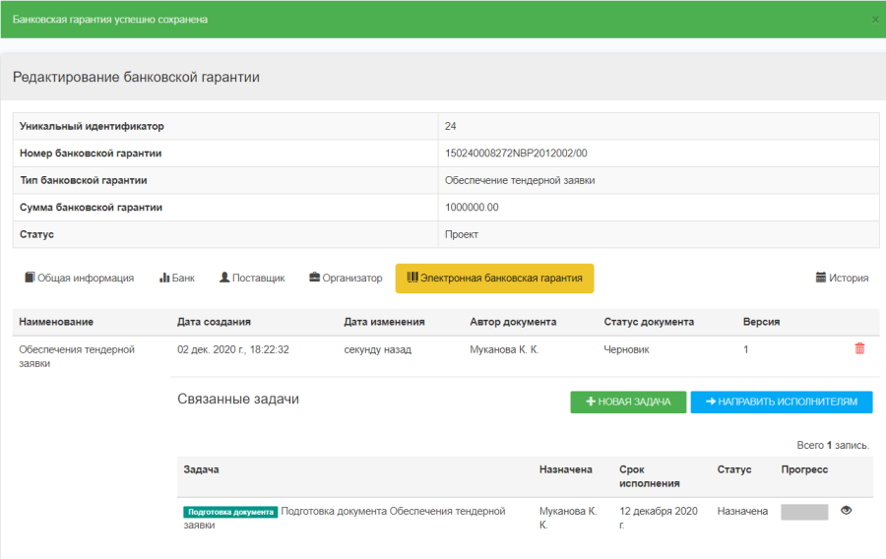Click the Задача column header
Screen dimensions: 886x559
201,469
